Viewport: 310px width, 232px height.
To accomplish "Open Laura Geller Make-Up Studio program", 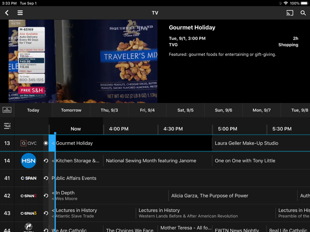I will [x=261, y=143].
